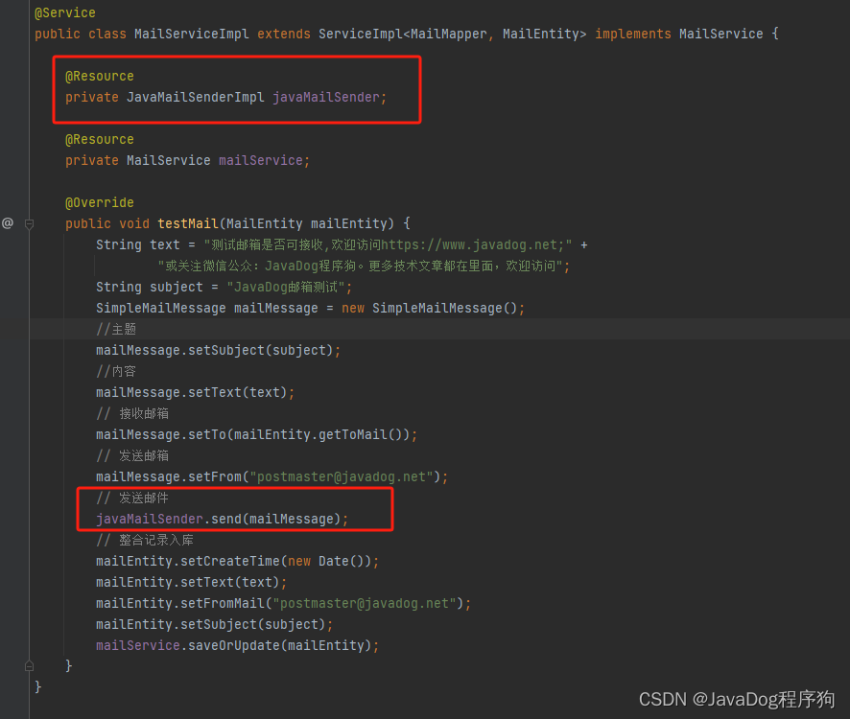Click the fold end marker at method closing brace

coord(30,666)
